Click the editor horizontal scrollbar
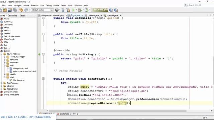This screenshot has width=214, height=120. 118,111
